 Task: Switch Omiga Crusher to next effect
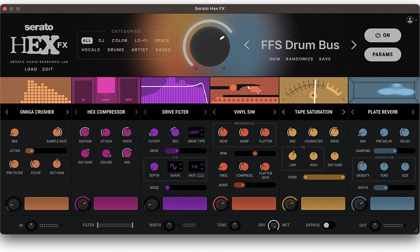pyautogui.click(x=67, y=112)
